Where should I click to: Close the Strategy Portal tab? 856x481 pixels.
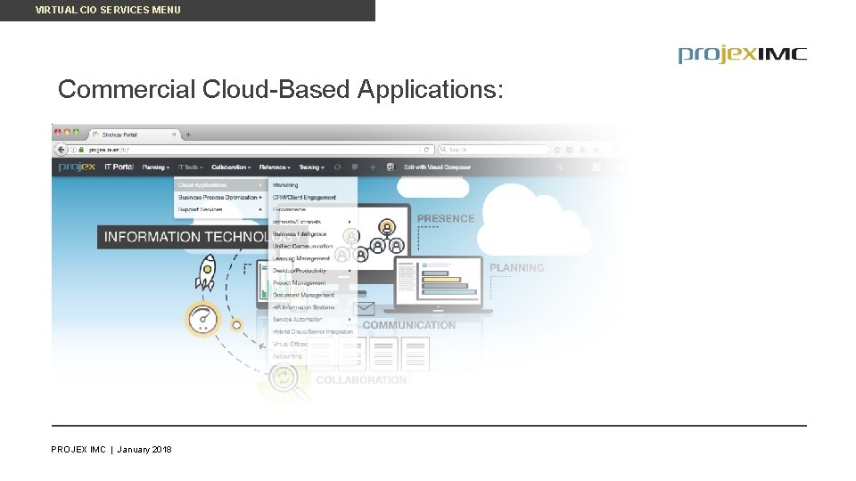coord(174,135)
